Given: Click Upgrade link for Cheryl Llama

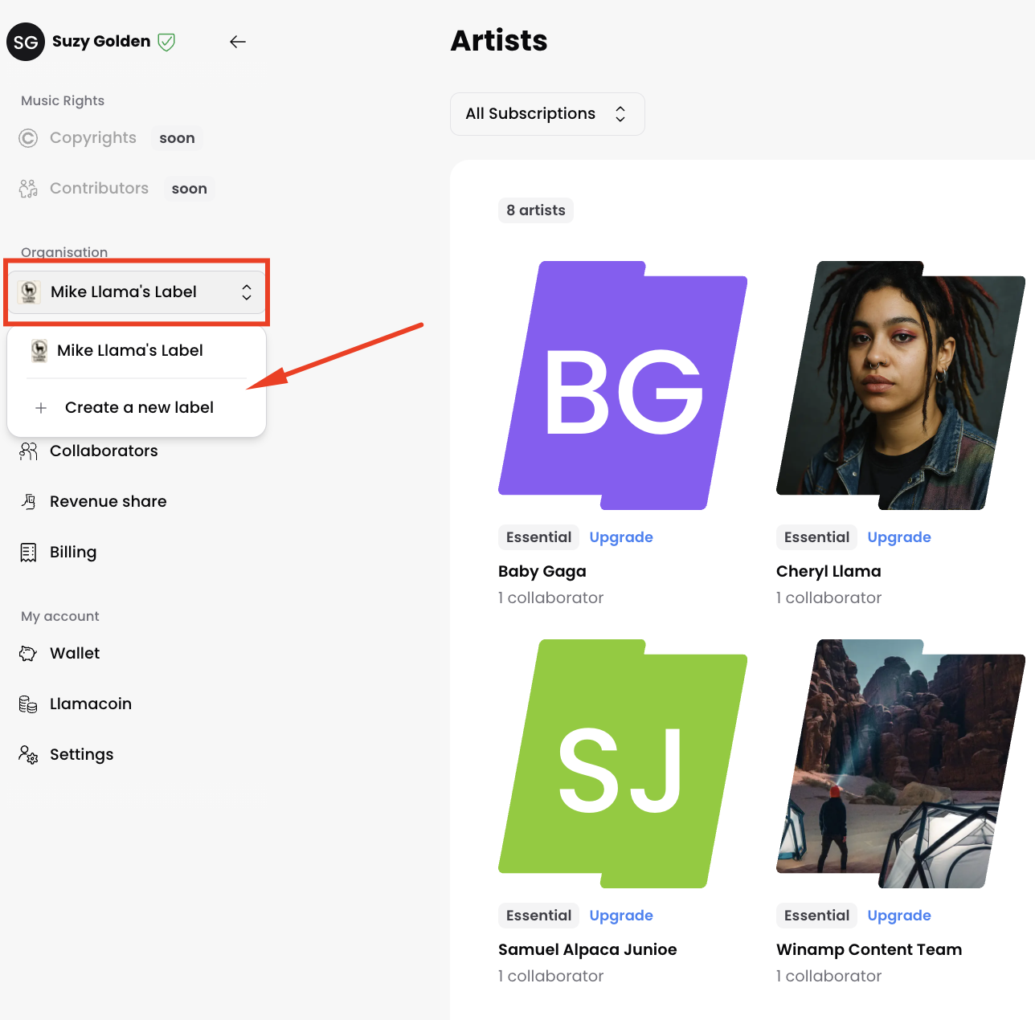Looking at the screenshot, I should click(898, 537).
